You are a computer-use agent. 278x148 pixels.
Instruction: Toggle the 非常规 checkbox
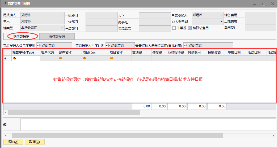174,28
